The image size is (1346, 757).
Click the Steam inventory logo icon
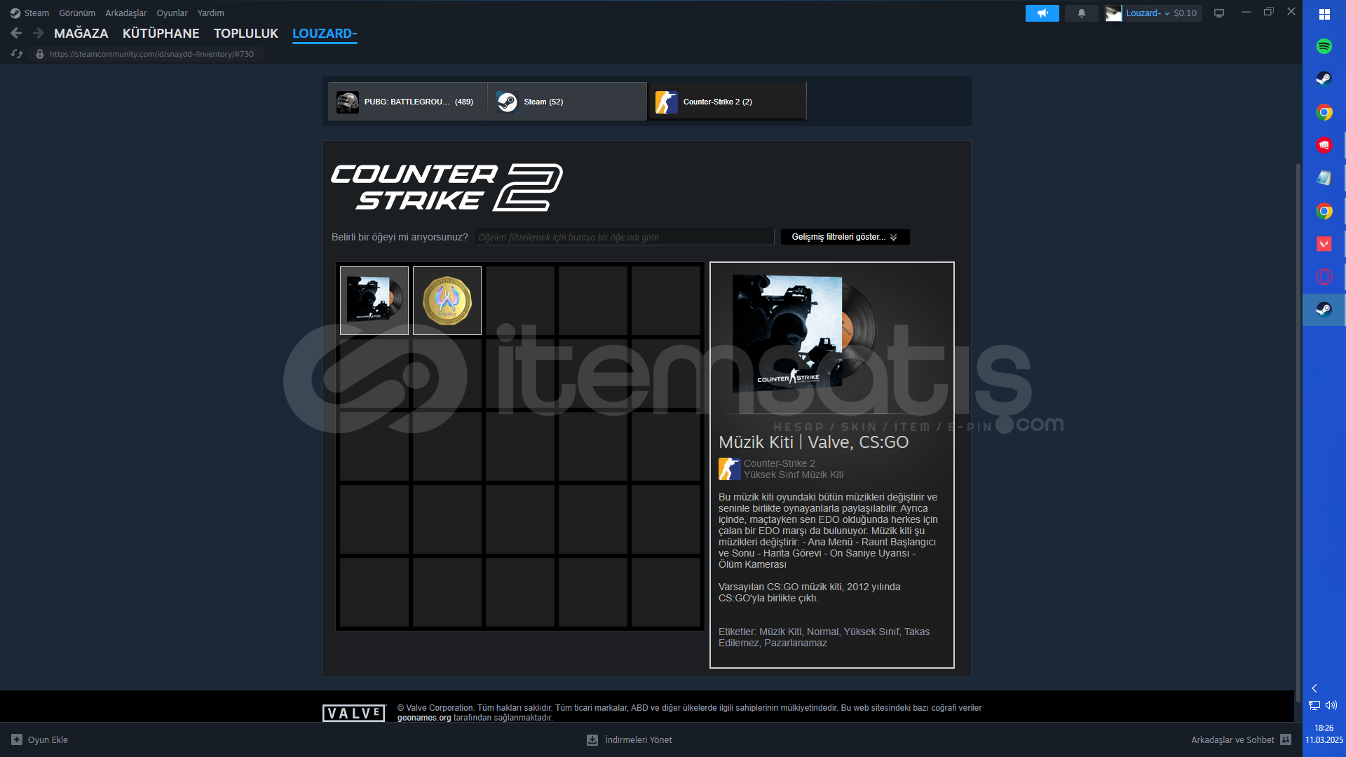[507, 102]
